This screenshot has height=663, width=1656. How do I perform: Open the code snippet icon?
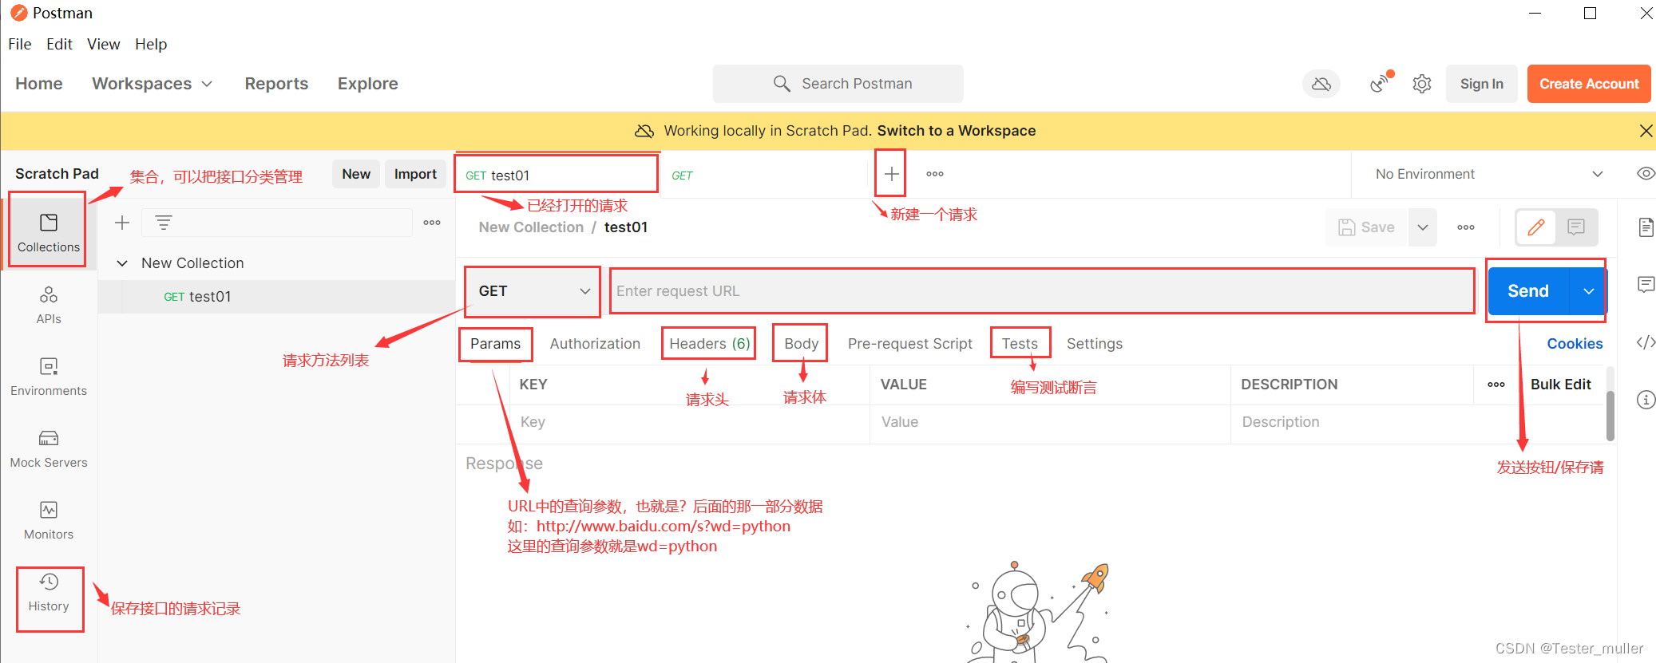(1646, 342)
